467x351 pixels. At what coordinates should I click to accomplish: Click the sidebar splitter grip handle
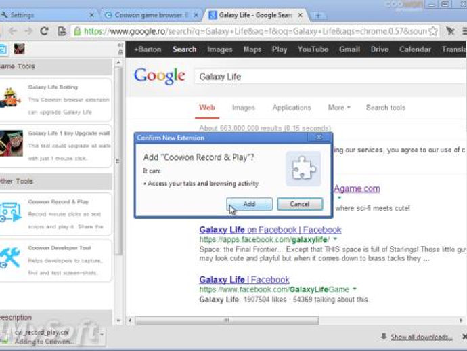[x=118, y=161]
